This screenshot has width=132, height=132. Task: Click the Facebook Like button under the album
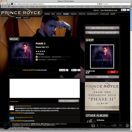coord(74,70)
